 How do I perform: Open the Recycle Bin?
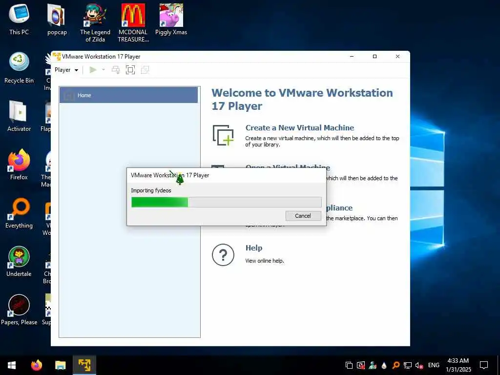19,68
